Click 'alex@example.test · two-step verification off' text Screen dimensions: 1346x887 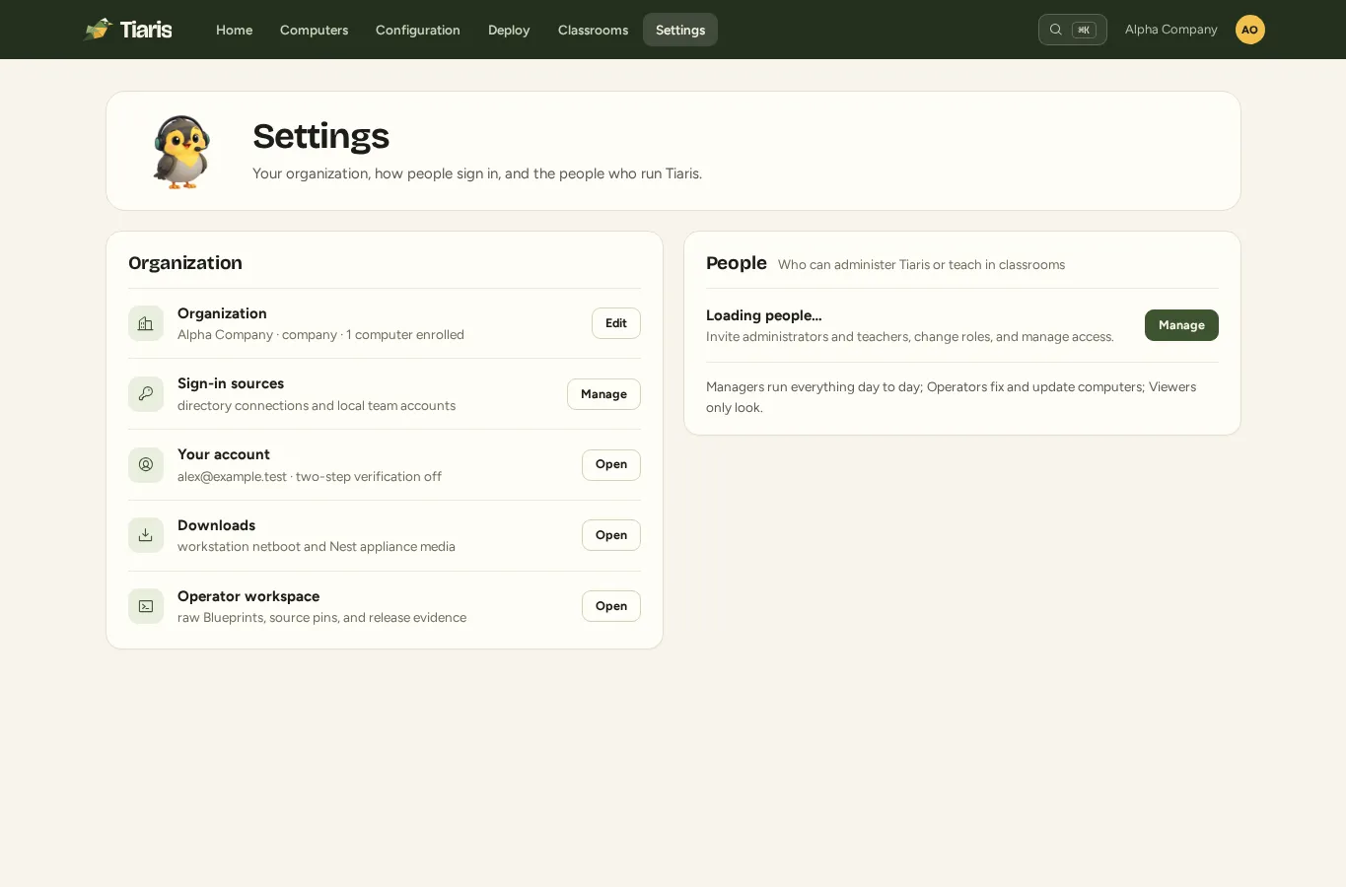pos(310,476)
